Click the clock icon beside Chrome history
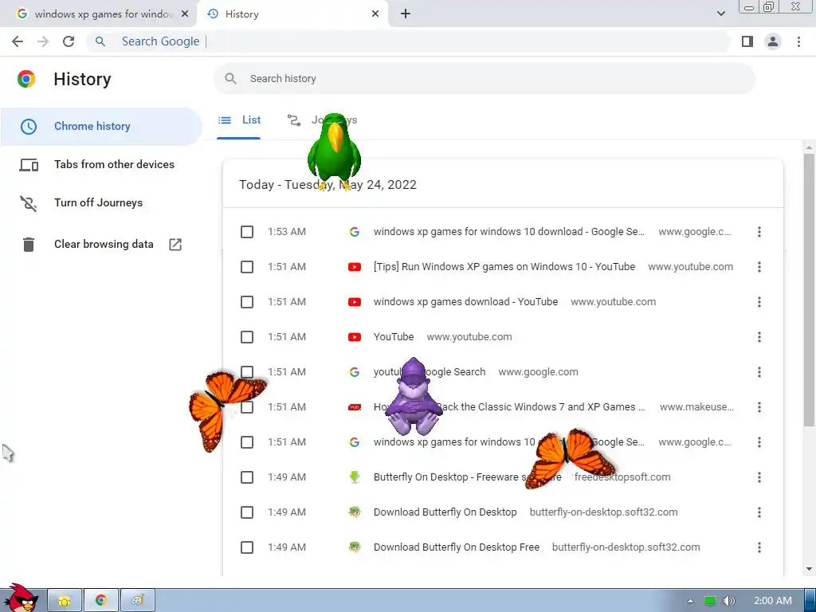The image size is (816, 612). coord(29,127)
